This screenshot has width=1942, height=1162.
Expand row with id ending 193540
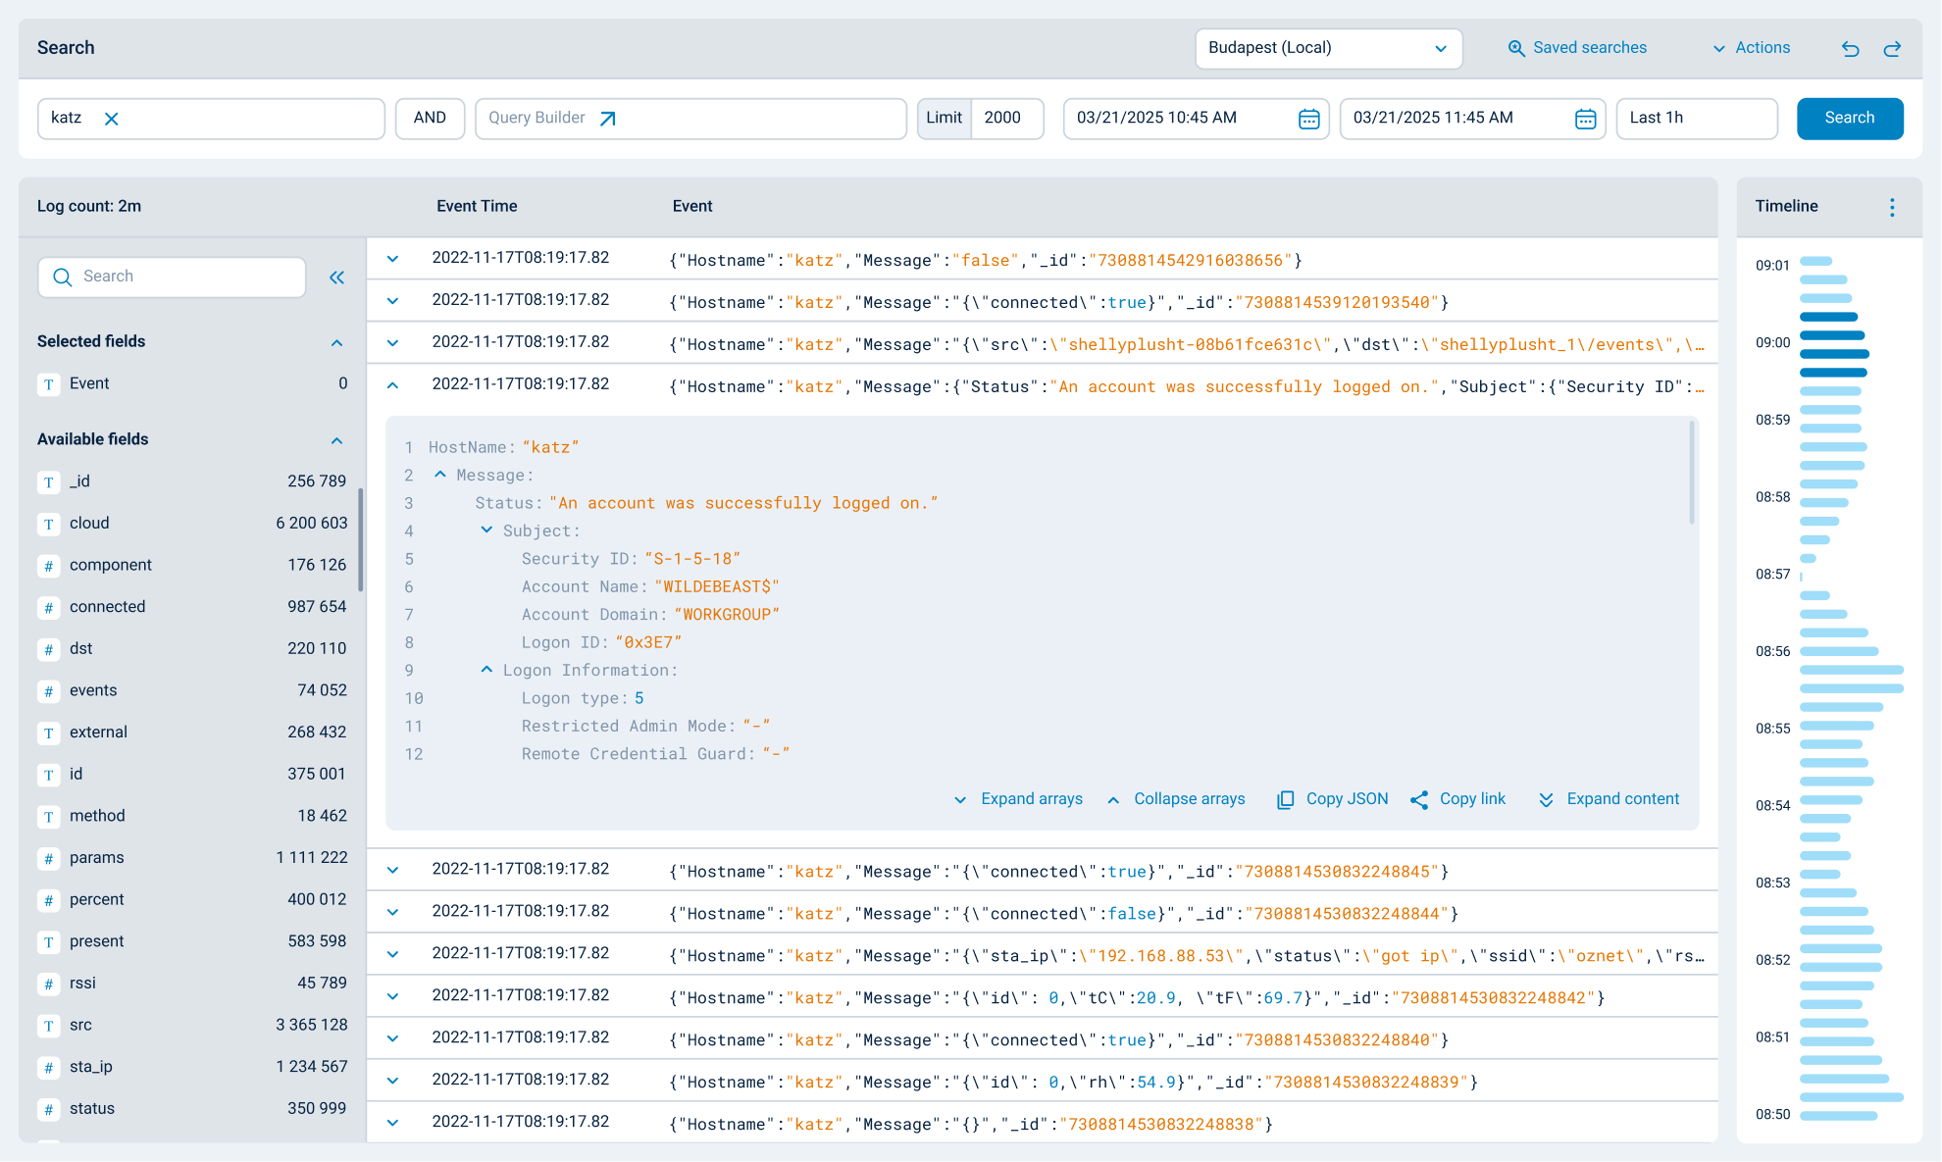(x=392, y=301)
